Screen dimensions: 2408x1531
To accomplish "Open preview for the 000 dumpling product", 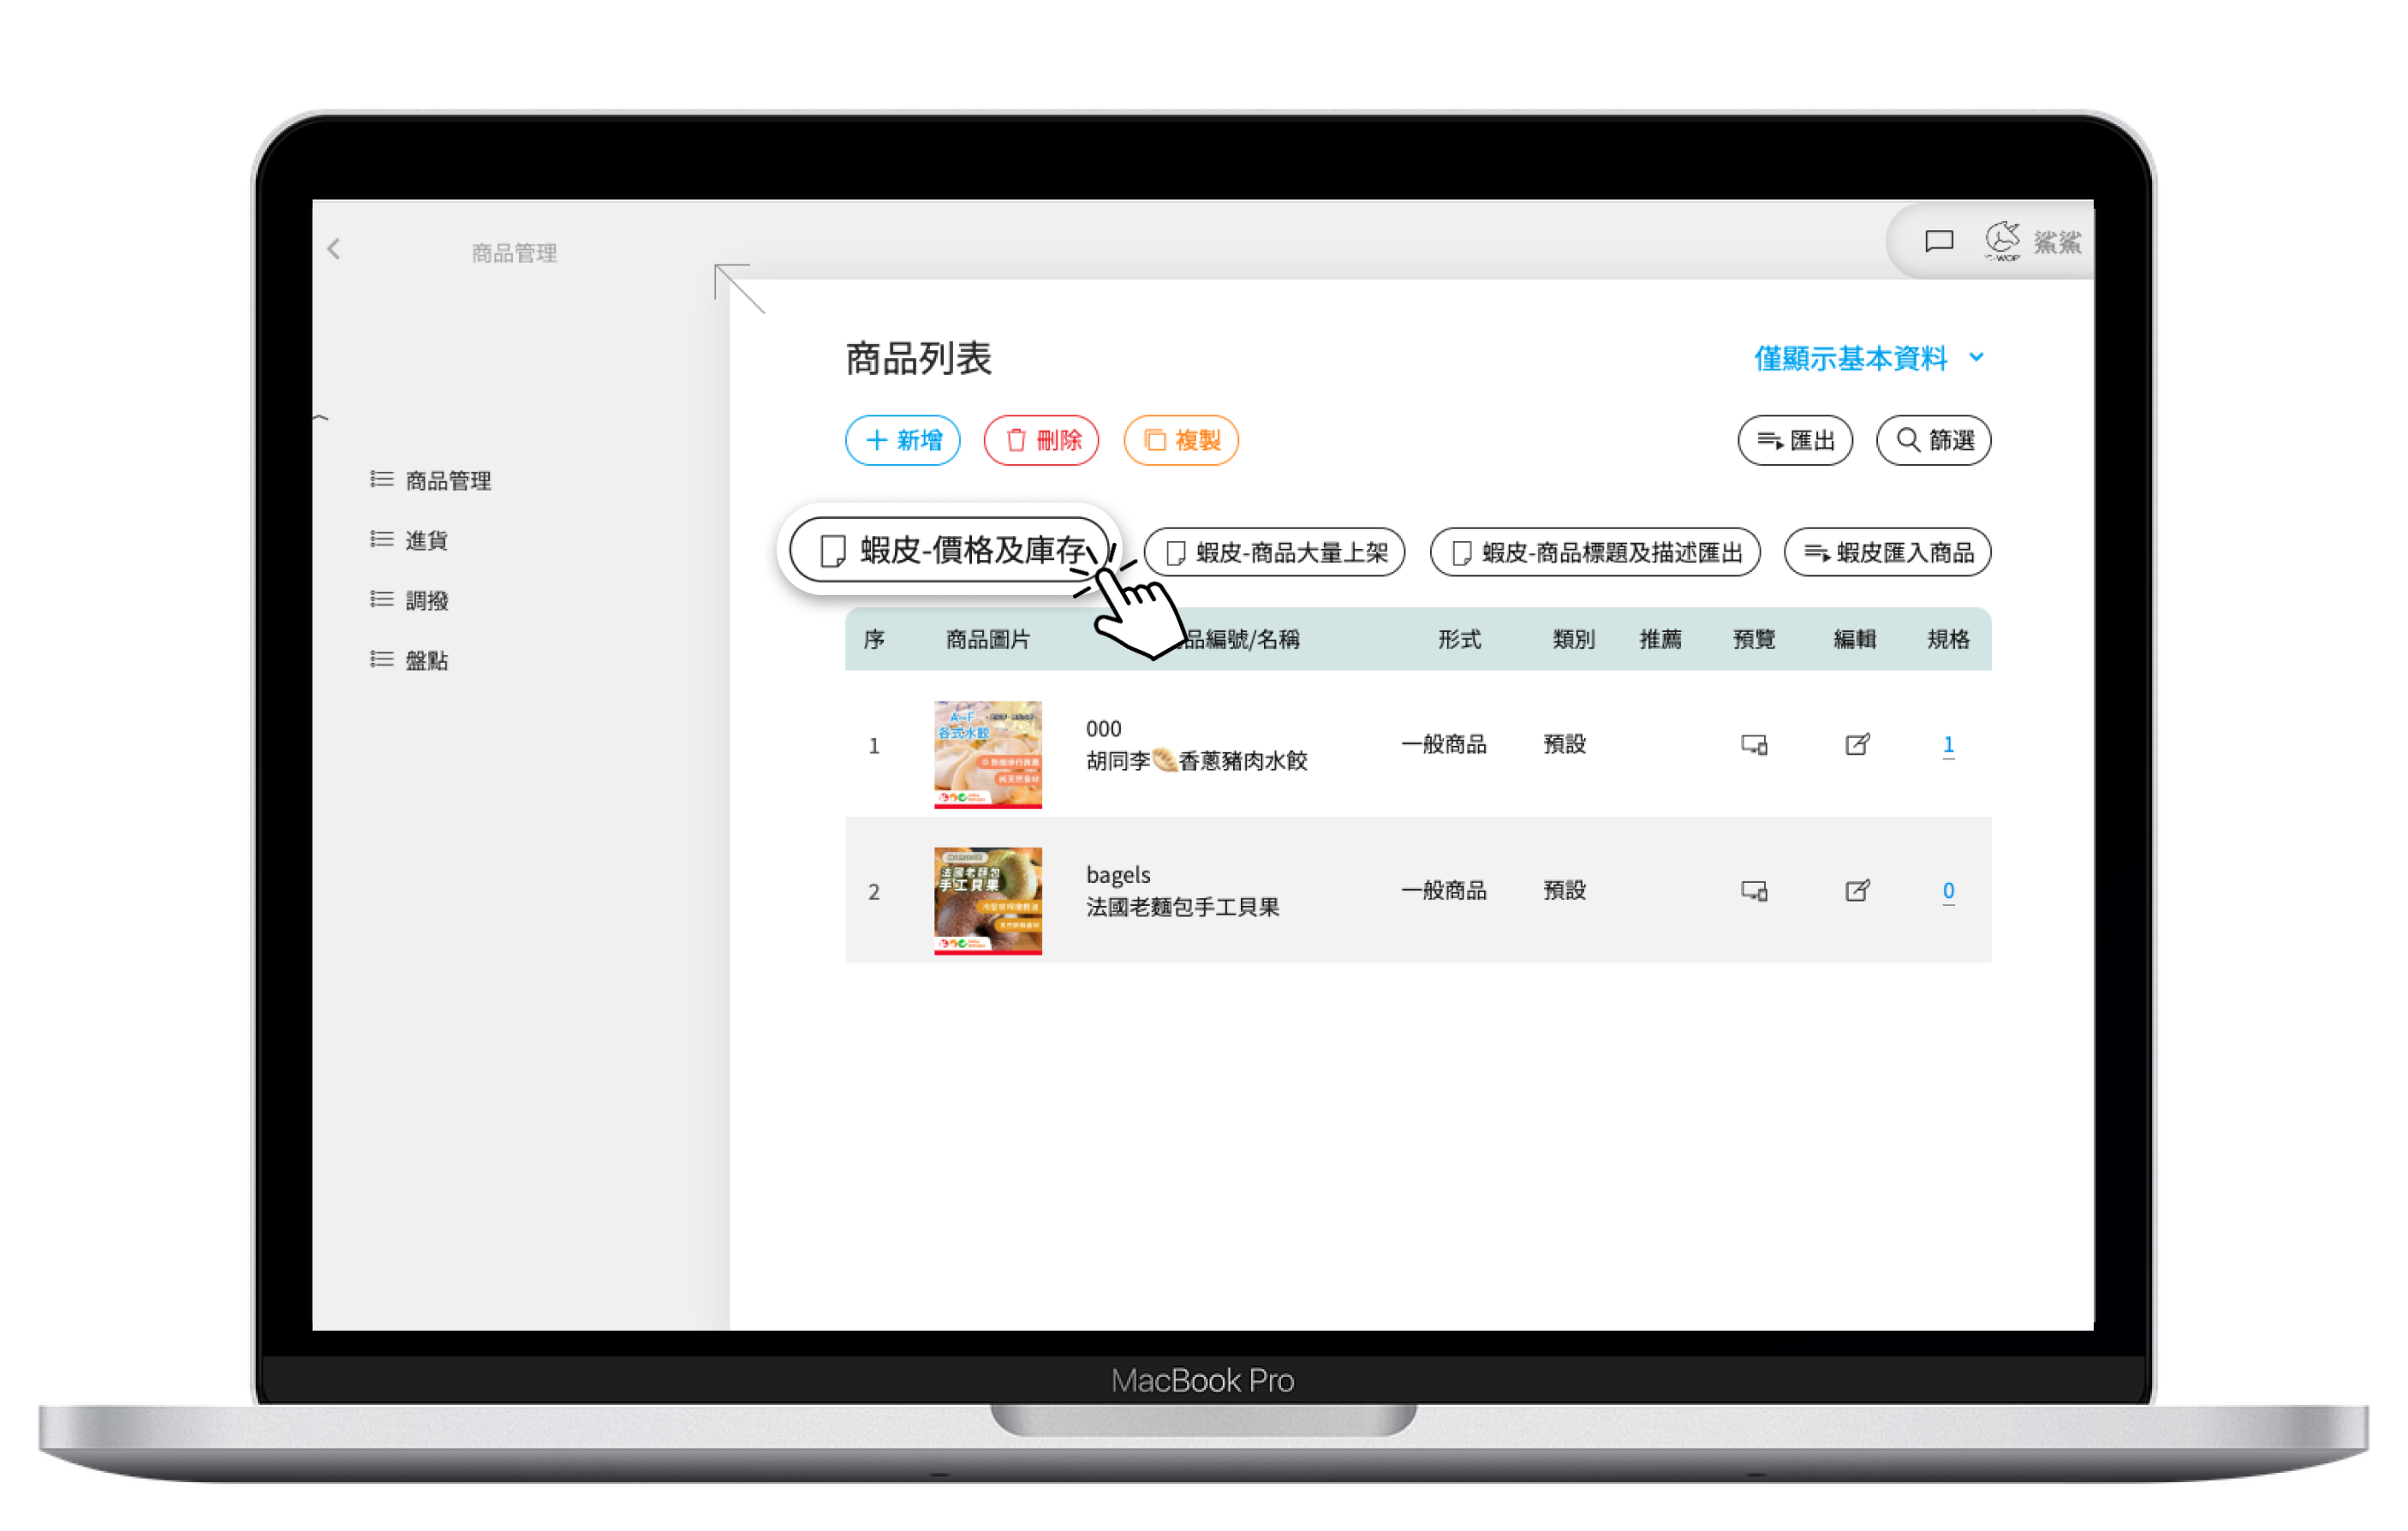I will [1754, 745].
